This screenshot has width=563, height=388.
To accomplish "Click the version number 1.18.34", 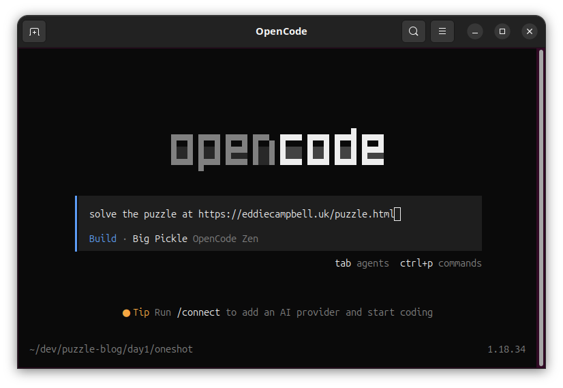I will (x=506, y=349).
